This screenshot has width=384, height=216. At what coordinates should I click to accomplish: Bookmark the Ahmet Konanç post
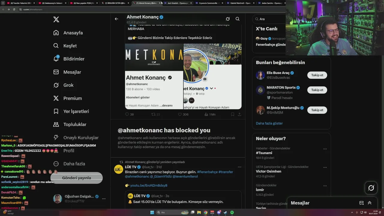click(232, 114)
